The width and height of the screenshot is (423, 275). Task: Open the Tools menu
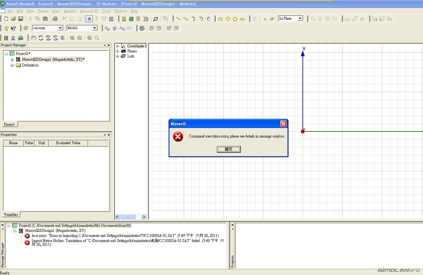[106, 11]
